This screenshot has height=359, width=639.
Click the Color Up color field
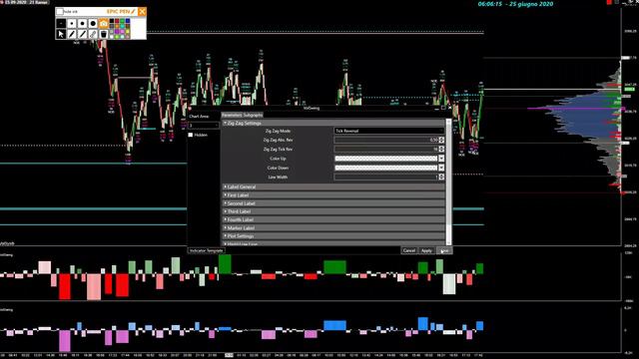pyautogui.click(x=386, y=159)
